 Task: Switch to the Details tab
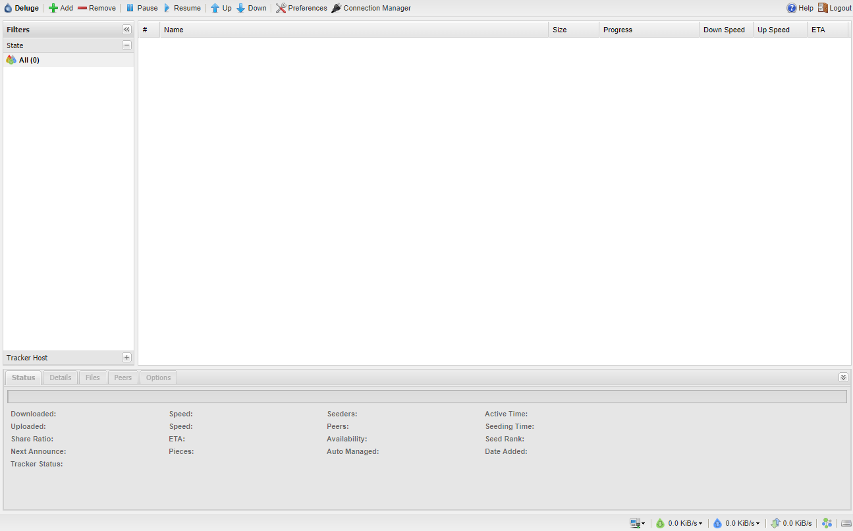click(61, 377)
